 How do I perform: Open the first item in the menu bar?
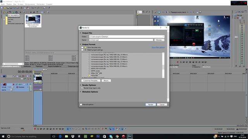point(3,4)
